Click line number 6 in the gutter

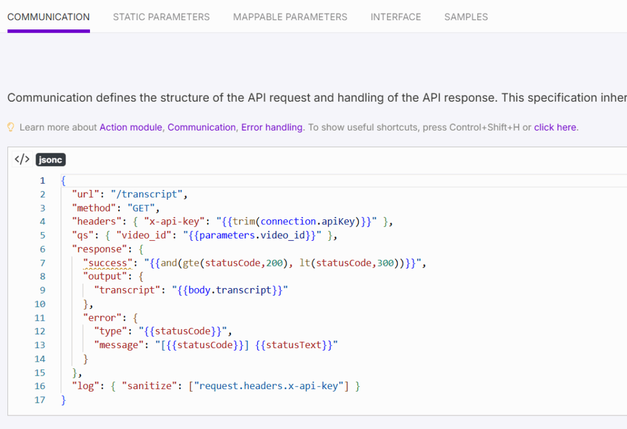coord(42,249)
